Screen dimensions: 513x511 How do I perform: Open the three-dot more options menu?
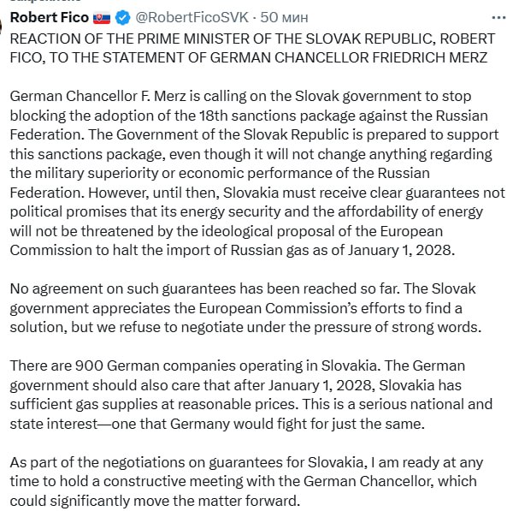(498, 16)
